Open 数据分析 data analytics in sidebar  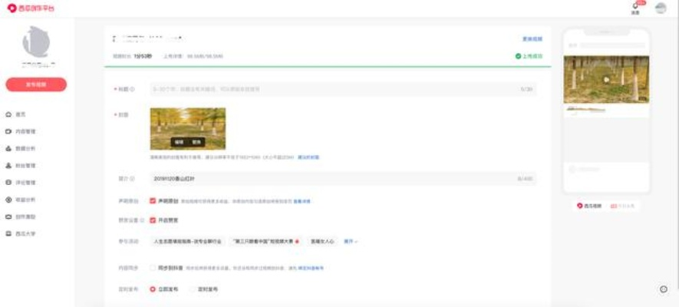pos(25,148)
